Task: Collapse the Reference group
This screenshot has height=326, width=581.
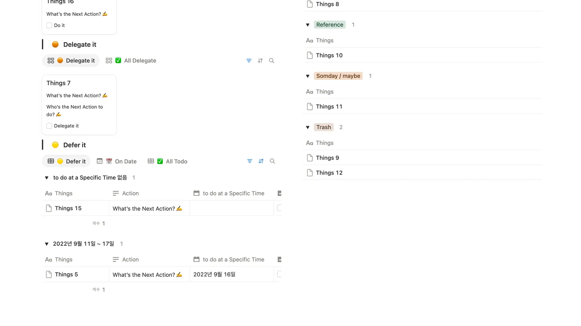Action: tap(308, 25)
